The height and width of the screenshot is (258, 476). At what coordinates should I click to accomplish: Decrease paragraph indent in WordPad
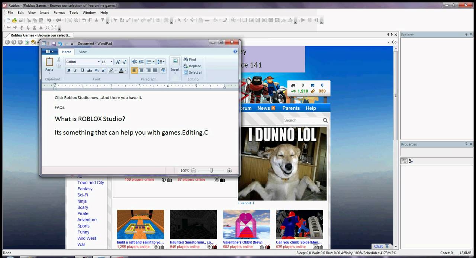coord(135,62)
